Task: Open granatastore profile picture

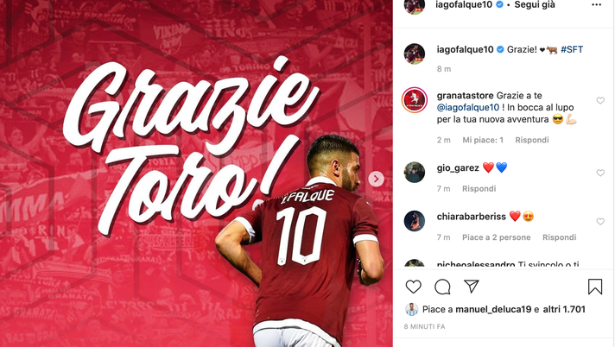Action: pos(415,100)
